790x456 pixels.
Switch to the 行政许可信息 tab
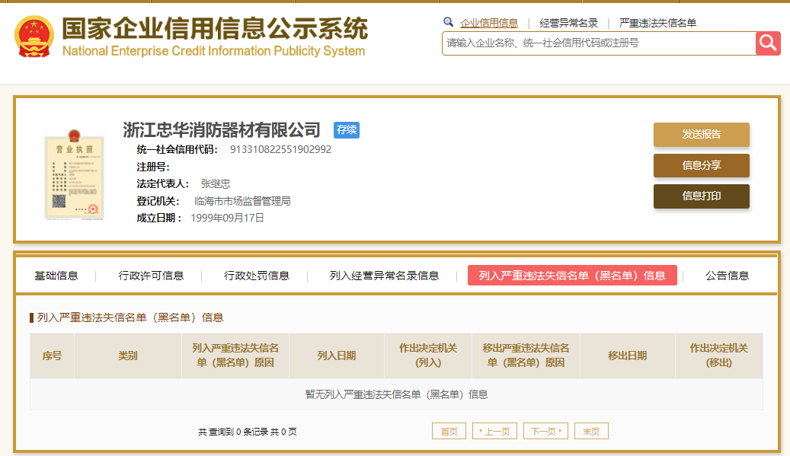[x=151, y=276]
